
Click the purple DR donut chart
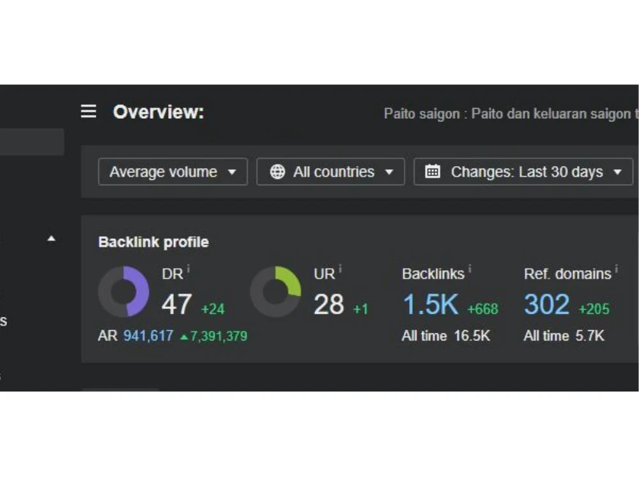pyautogui.click(x=123, y=292)
